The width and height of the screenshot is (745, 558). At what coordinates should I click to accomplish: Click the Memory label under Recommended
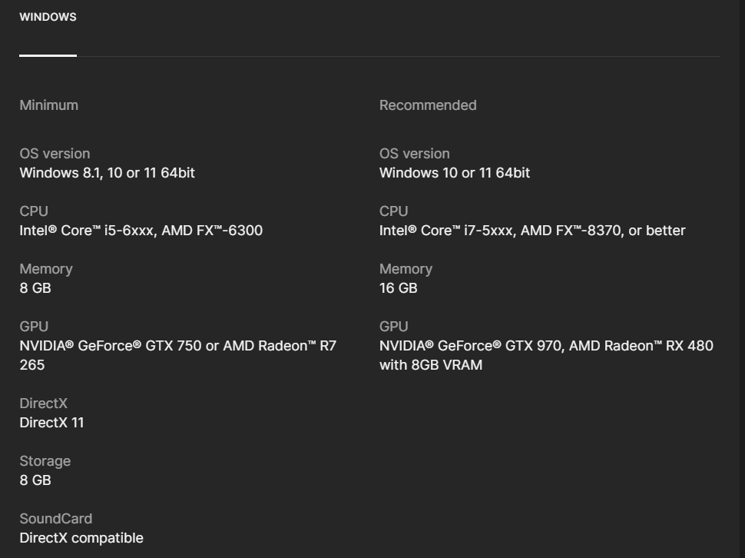pyautogui.click(x=406, y=269)
